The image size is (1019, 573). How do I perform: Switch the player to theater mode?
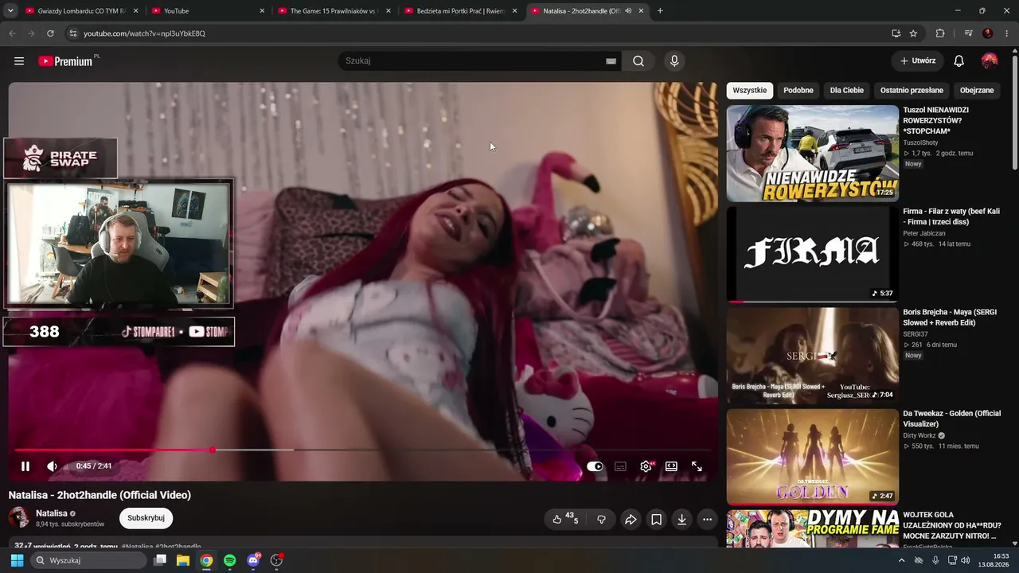point(671,466)
